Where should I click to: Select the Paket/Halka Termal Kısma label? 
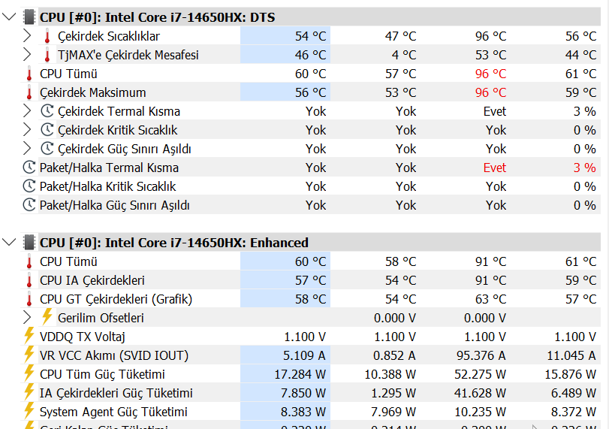109,168
